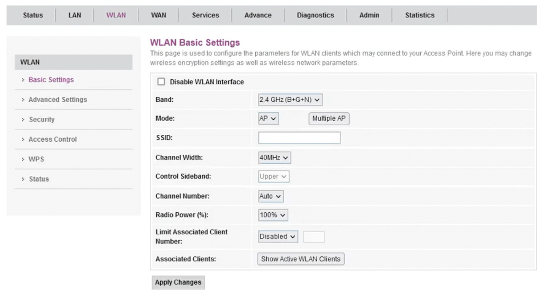The width and height of the screenshot is (544, 296).
Task: Click the Multiple AP button
Action: click(329, 118)
